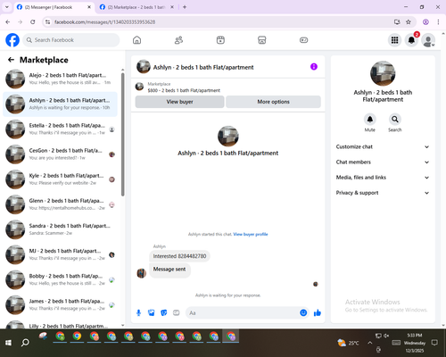The width and height of the screenshot is (446, 357).
Task: Open the Alejo conversation
Action: coord(60,79)
